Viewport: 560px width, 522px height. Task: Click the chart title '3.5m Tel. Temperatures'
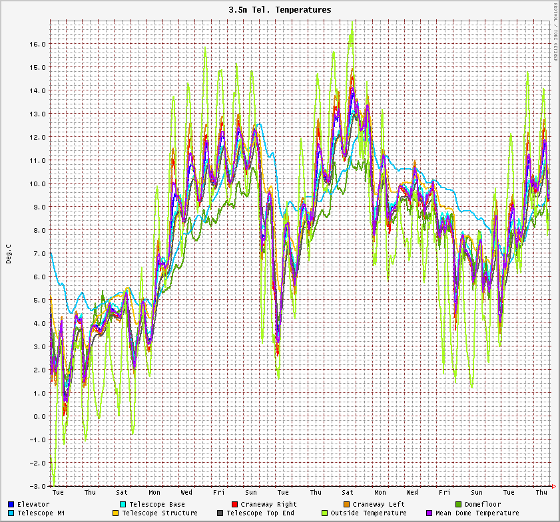click(x=280, y=10)
